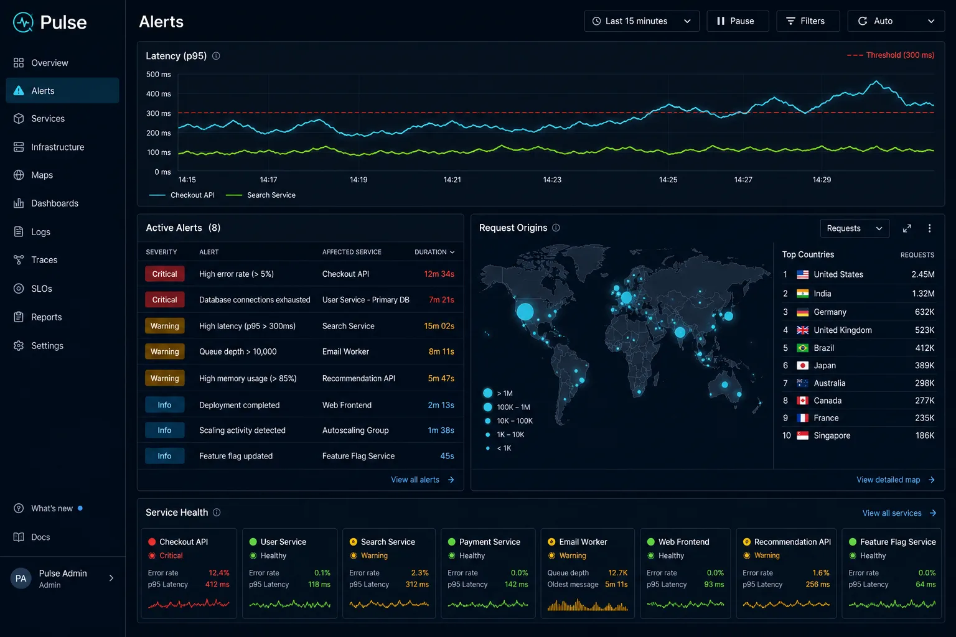
Task: Open the Auto refresh dropdown
Action: tap(896, 21)
